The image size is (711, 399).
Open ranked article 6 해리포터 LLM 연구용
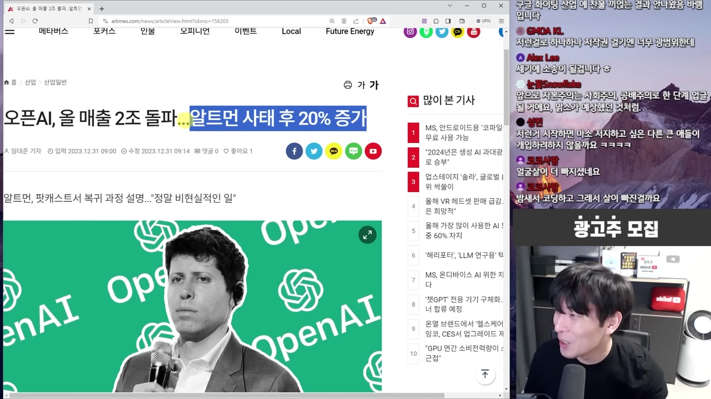(464, 255)
